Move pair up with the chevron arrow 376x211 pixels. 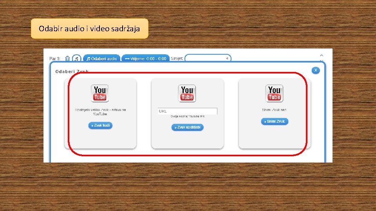[322, 55]
